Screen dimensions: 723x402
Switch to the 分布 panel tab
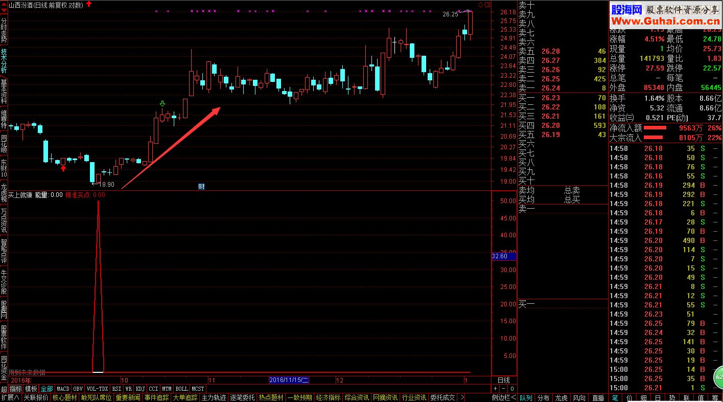coord(544,398)
